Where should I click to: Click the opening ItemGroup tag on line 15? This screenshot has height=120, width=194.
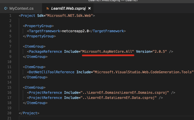pyautogui.click(x=34, y=88)
